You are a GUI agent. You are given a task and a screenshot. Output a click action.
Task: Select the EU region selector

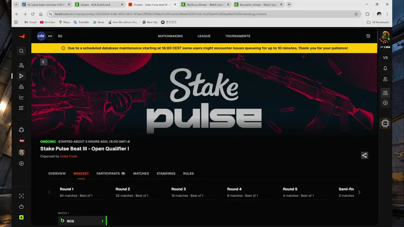(60, 36)
